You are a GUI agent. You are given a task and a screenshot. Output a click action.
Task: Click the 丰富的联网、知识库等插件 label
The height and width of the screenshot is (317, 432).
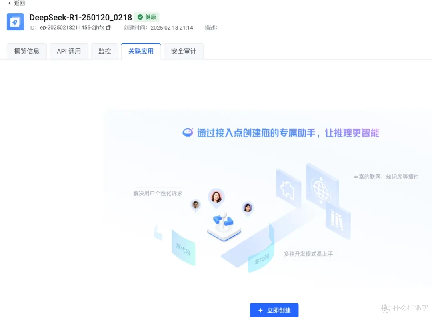(386, 177)
